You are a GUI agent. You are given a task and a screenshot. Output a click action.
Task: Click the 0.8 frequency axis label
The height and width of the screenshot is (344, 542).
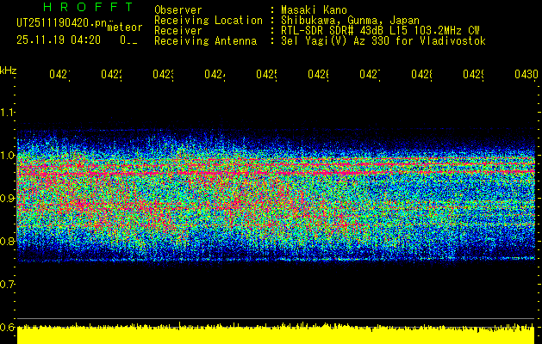pos(7,241)
